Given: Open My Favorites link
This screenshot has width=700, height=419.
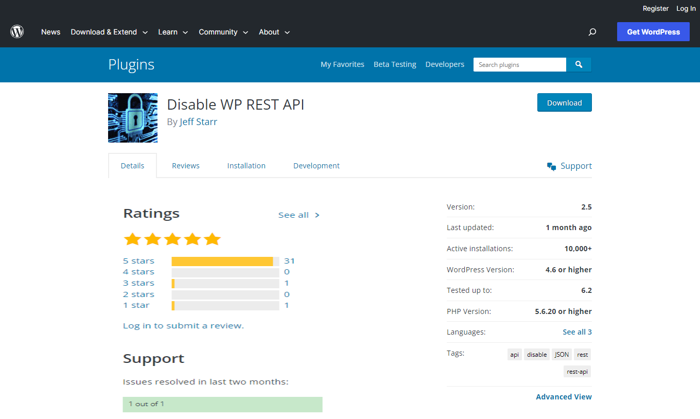Looking at the screenshot, I should point(342,64).
